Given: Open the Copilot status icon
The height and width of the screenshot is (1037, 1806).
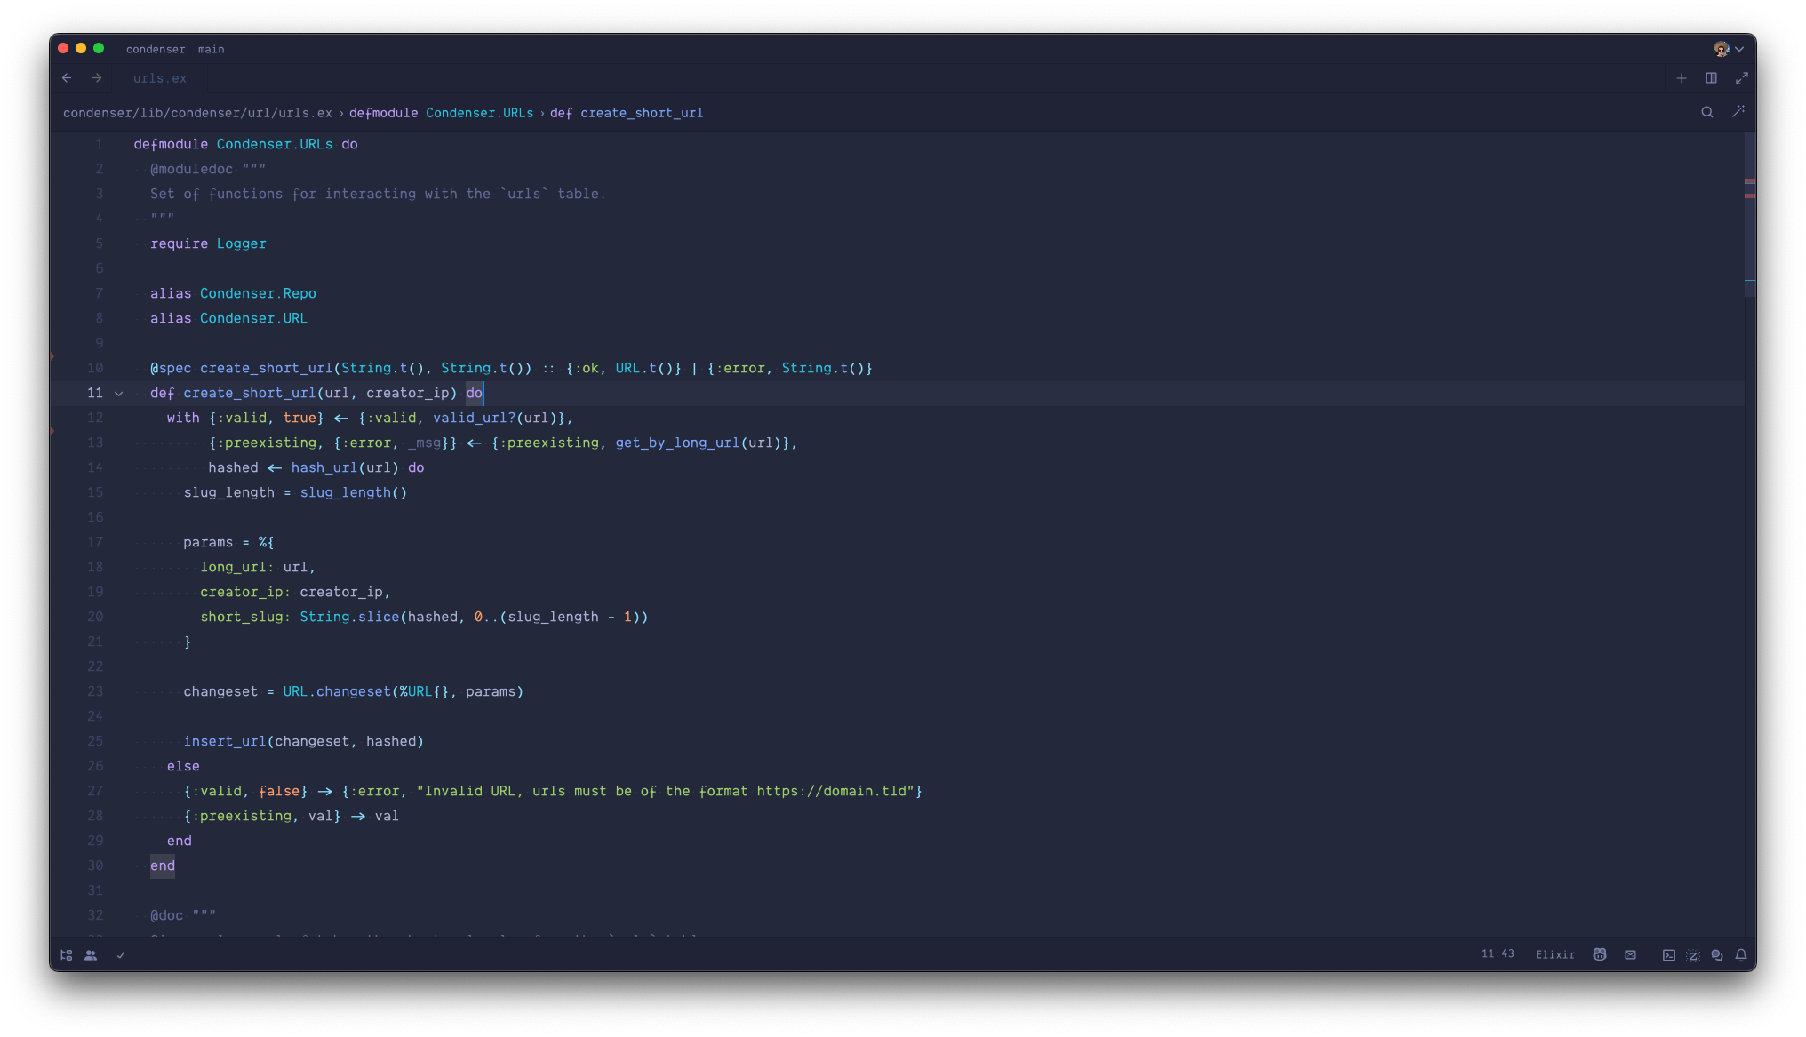Looking at the screenshot, I should (x=1600, y=955).
